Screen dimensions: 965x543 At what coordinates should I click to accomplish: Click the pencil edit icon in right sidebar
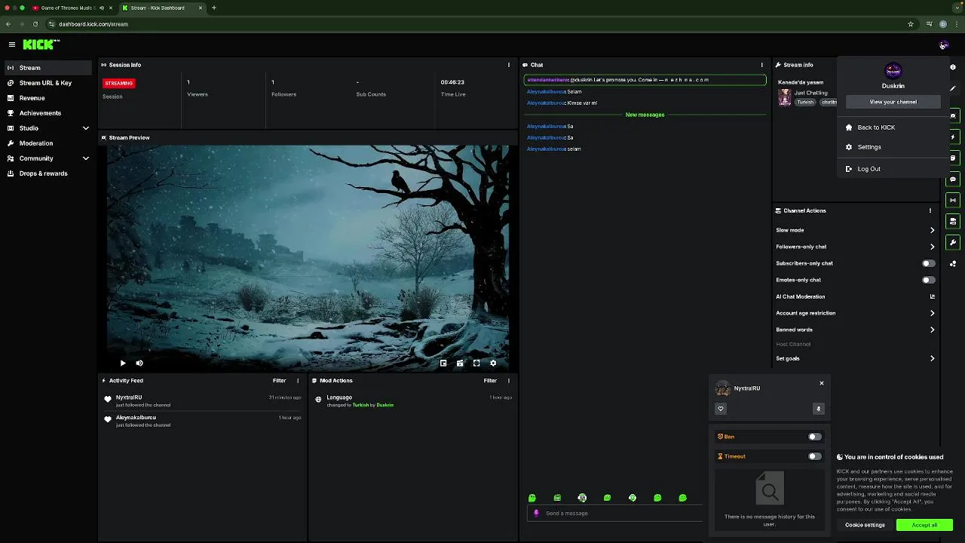[x=953, y=89]
